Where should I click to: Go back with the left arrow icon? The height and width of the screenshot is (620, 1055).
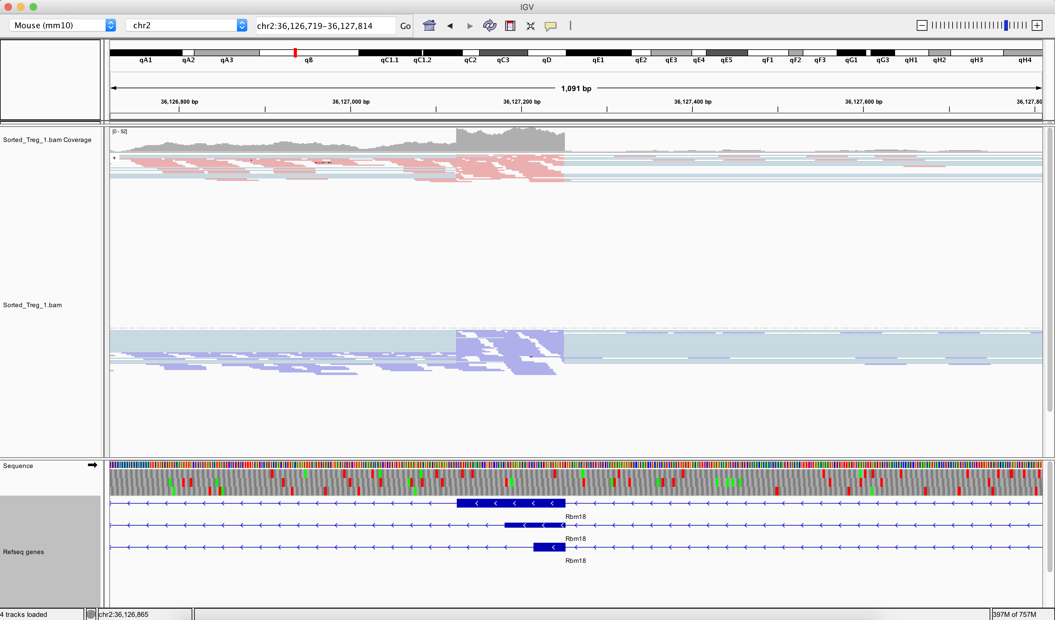pos(450,26)
